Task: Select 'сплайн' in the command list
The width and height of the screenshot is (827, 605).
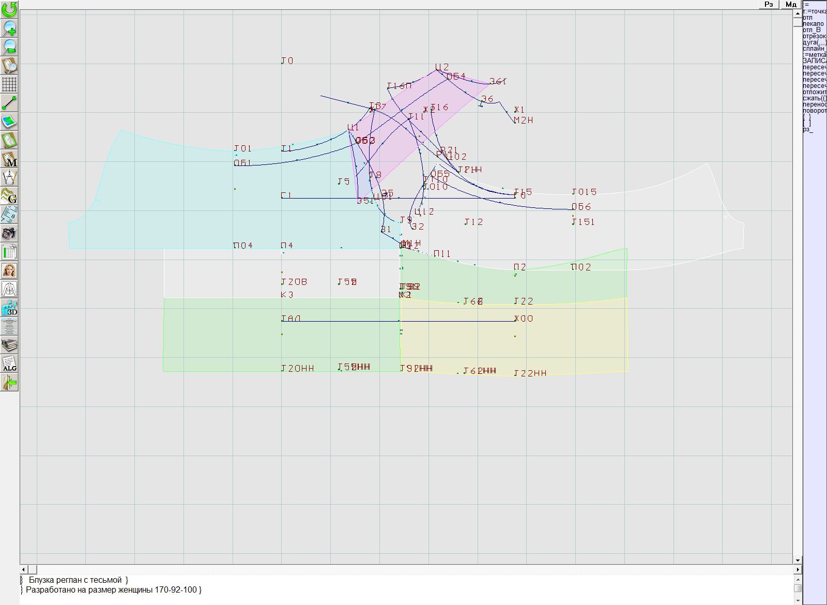Action: tap(815, 49)
